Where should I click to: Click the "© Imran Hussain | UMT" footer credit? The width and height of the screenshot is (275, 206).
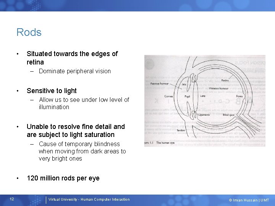[x=249, y=200]
